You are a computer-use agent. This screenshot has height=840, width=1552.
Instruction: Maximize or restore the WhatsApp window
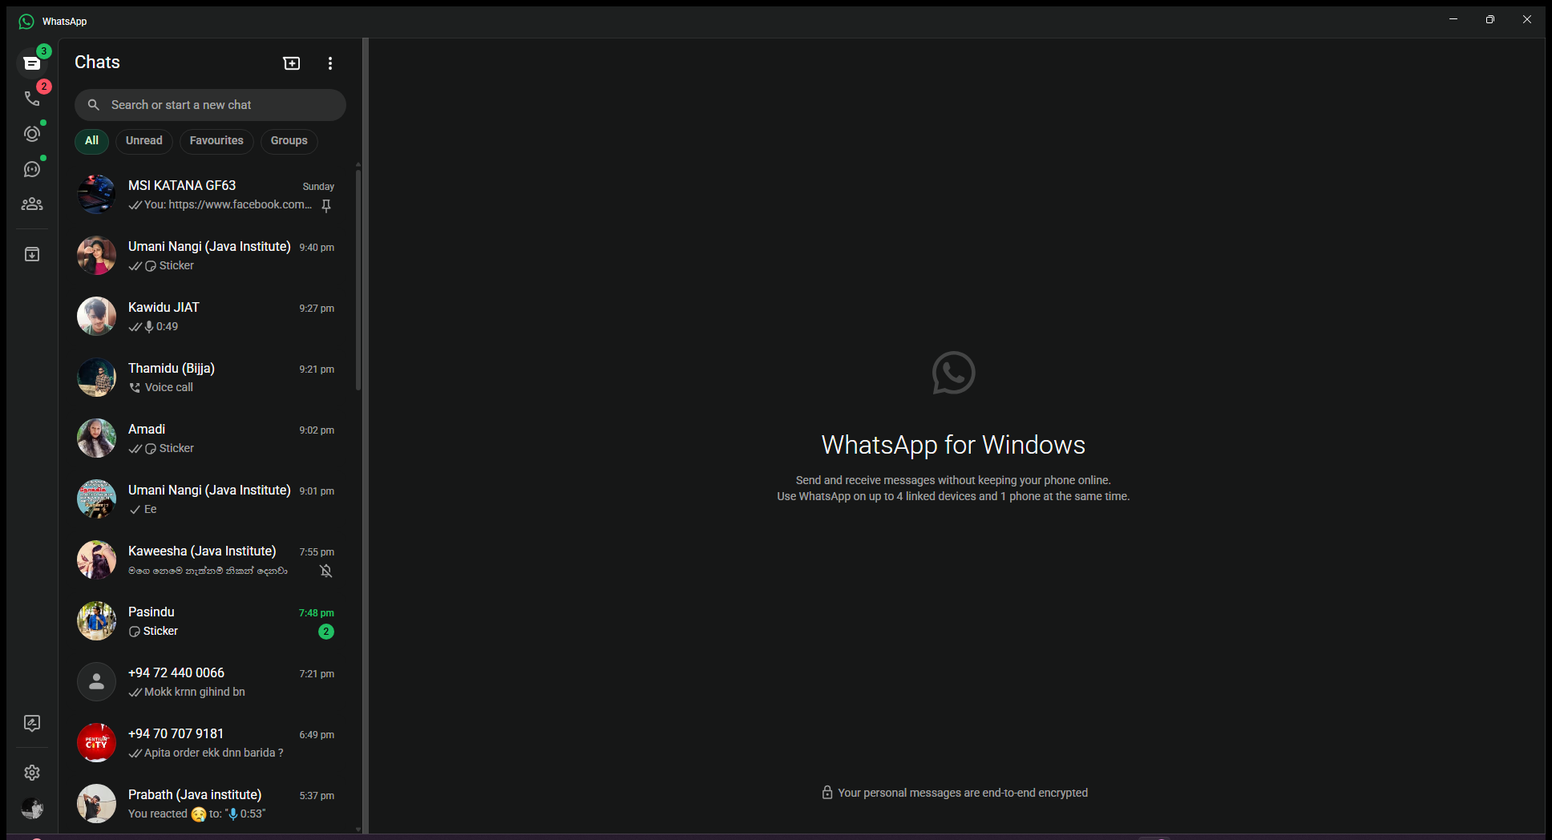tap(1489, 20)
